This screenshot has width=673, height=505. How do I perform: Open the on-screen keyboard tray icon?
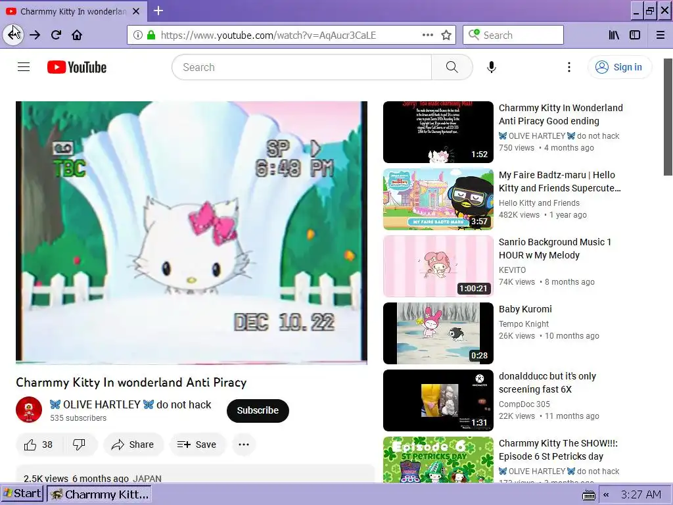[588, 494]
